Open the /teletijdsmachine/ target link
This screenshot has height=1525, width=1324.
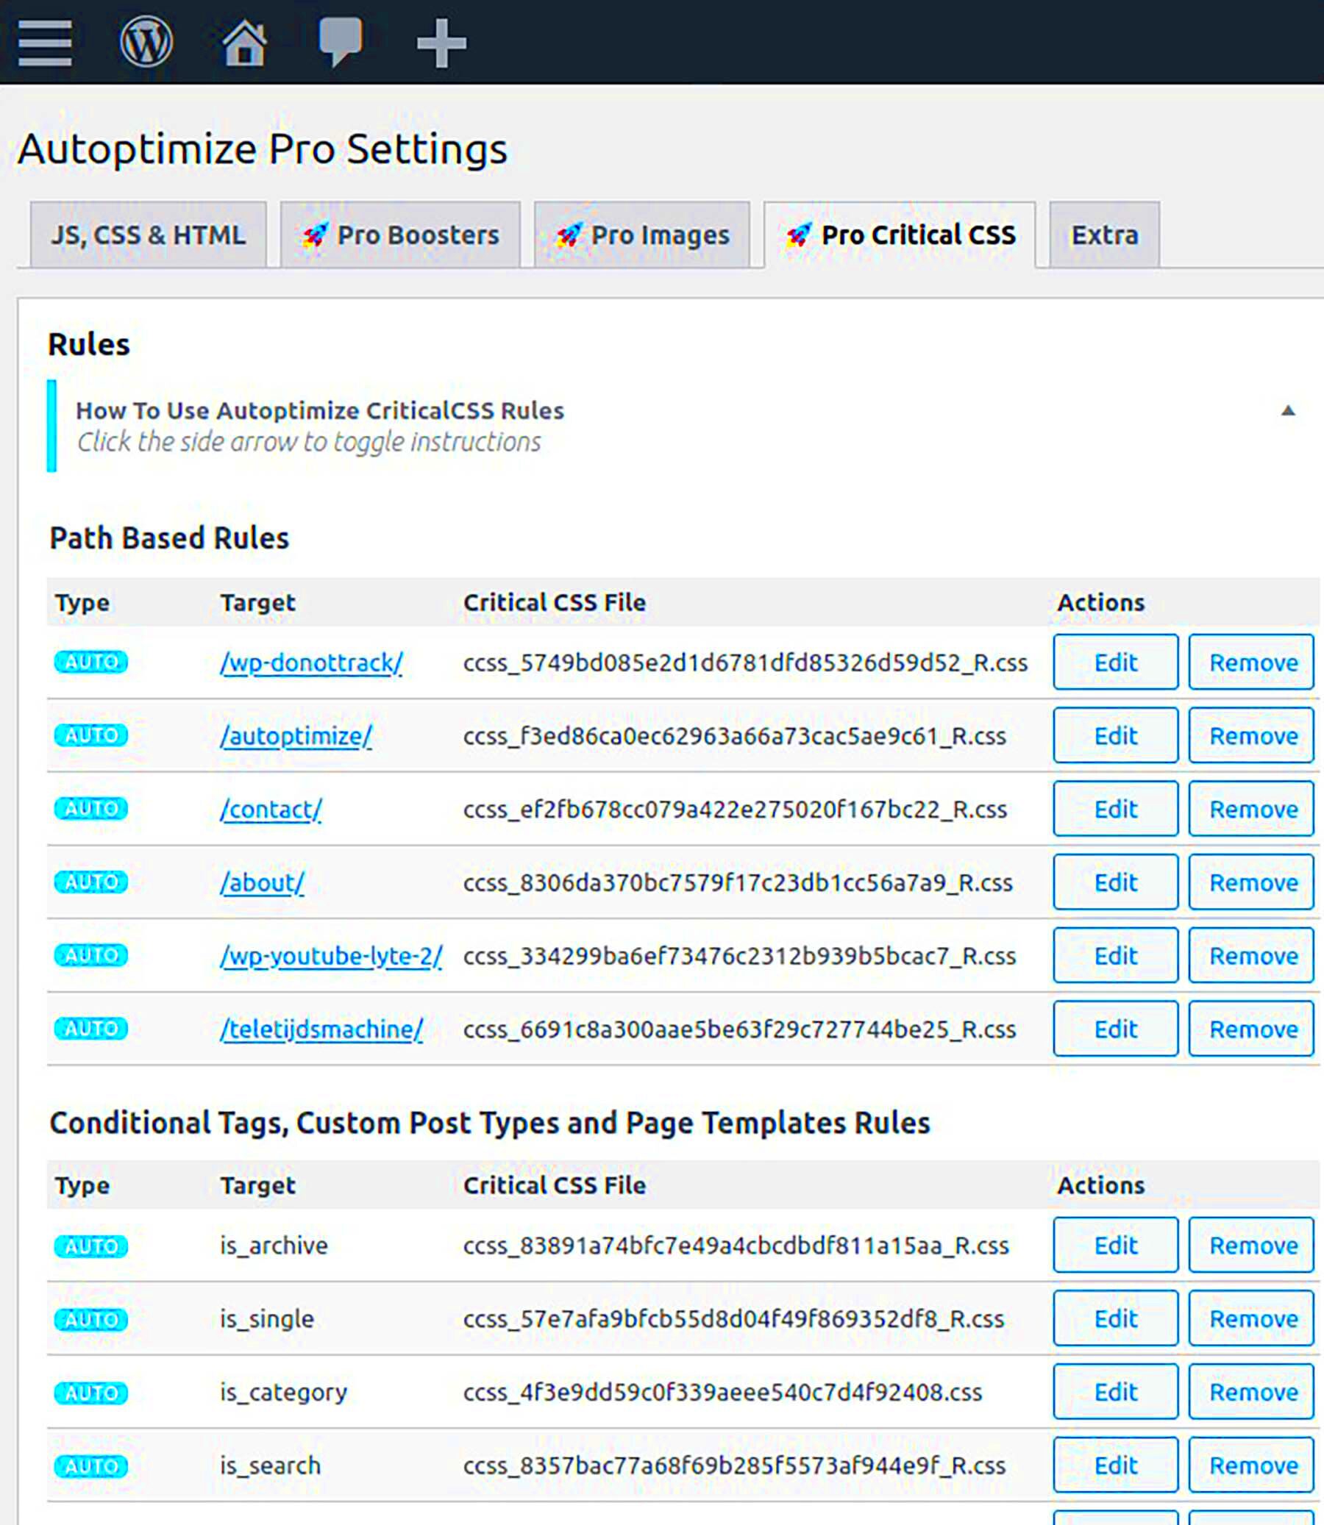321,1029
